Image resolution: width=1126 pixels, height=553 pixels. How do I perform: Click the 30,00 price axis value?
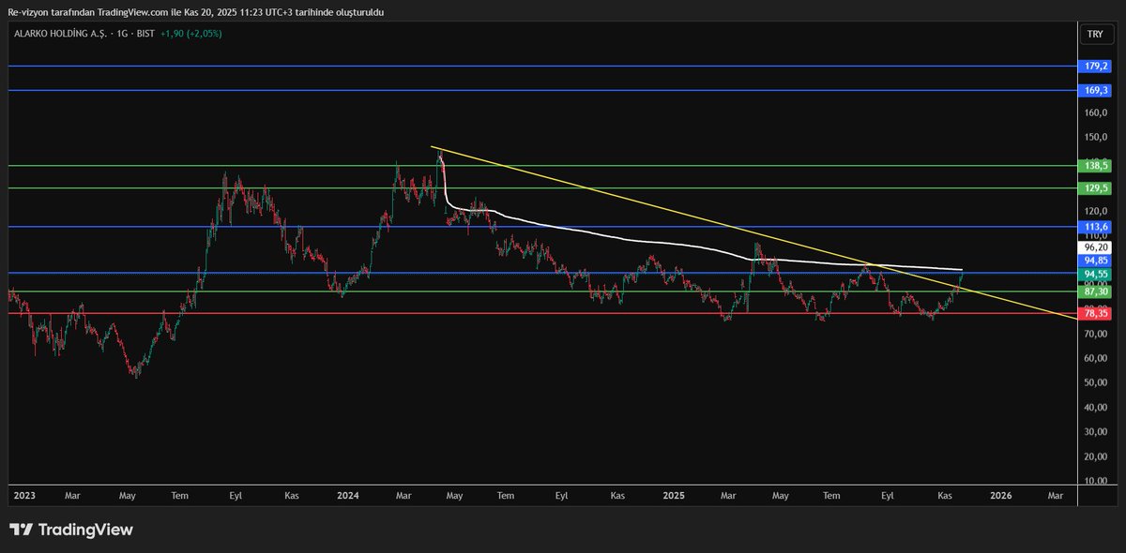(x=1096, y=432)
